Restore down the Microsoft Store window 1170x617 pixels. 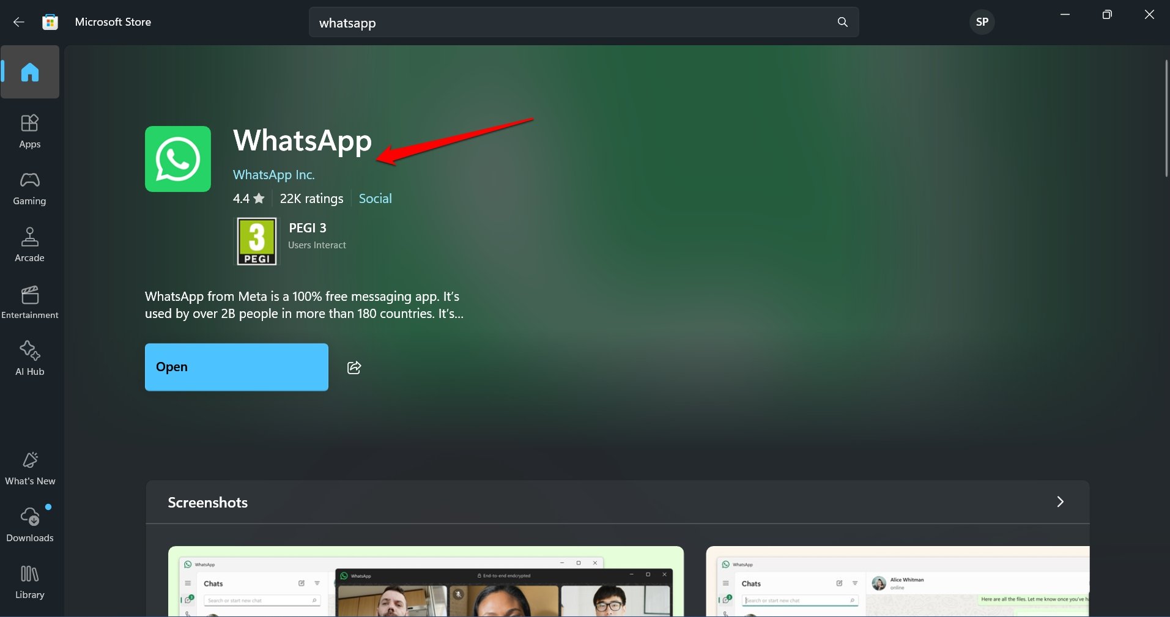(1107, 15)
